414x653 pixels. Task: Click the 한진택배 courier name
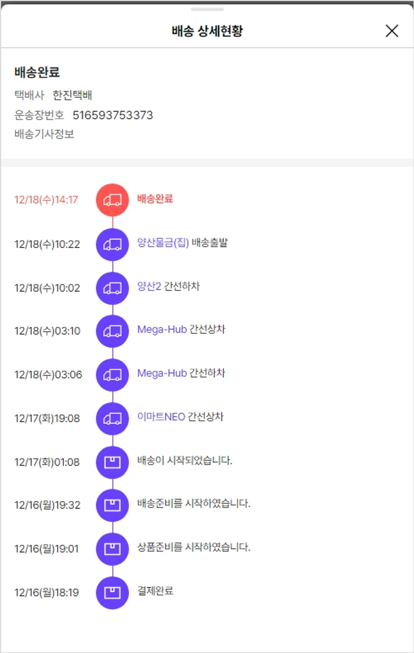pyautogui.click(x=72, y=95)
